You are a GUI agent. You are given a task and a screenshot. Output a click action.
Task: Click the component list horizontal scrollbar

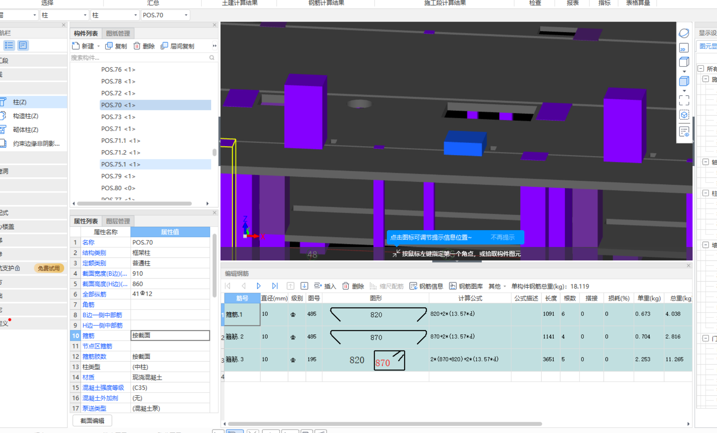pyautogui.click(x=134, y=203)
